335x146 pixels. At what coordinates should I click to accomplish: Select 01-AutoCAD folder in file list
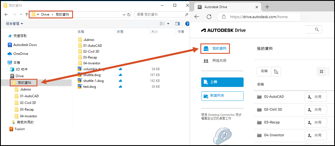pos(90,45)
